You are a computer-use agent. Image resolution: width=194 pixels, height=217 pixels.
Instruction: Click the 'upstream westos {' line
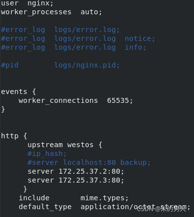pyautogui.click(x=65, y=145)
